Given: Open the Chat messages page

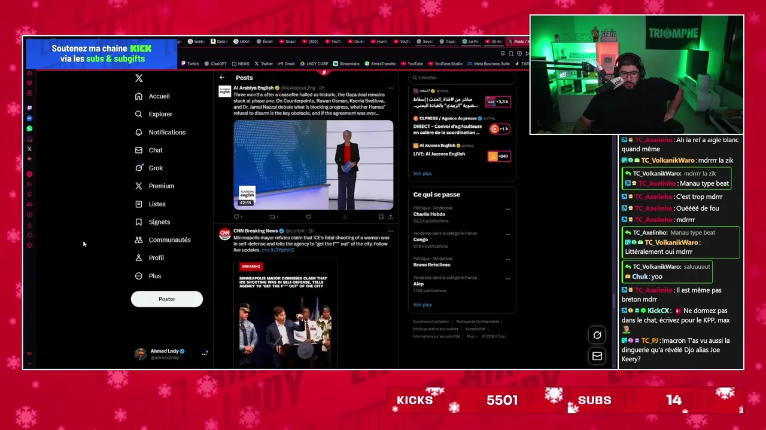Looking at the screenshot, I should [148, 150].
